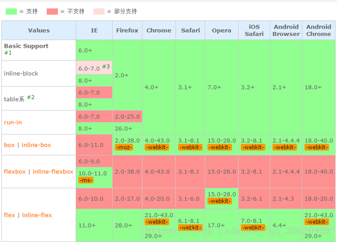Click Firefox 26.0+ run-in cell

click(127, 128)
